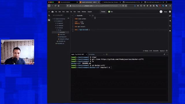The image size is (185, 104).
Task: Open Firefox hamburger menu
Action: [170, 6]
